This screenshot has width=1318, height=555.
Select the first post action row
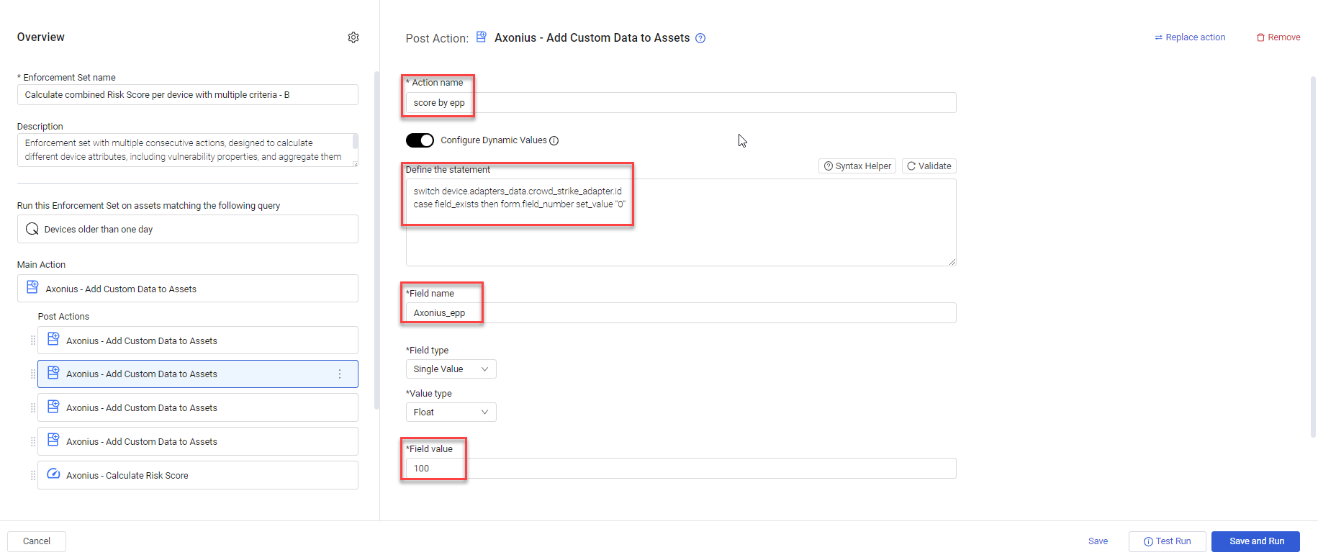click(x=198, y=340)
